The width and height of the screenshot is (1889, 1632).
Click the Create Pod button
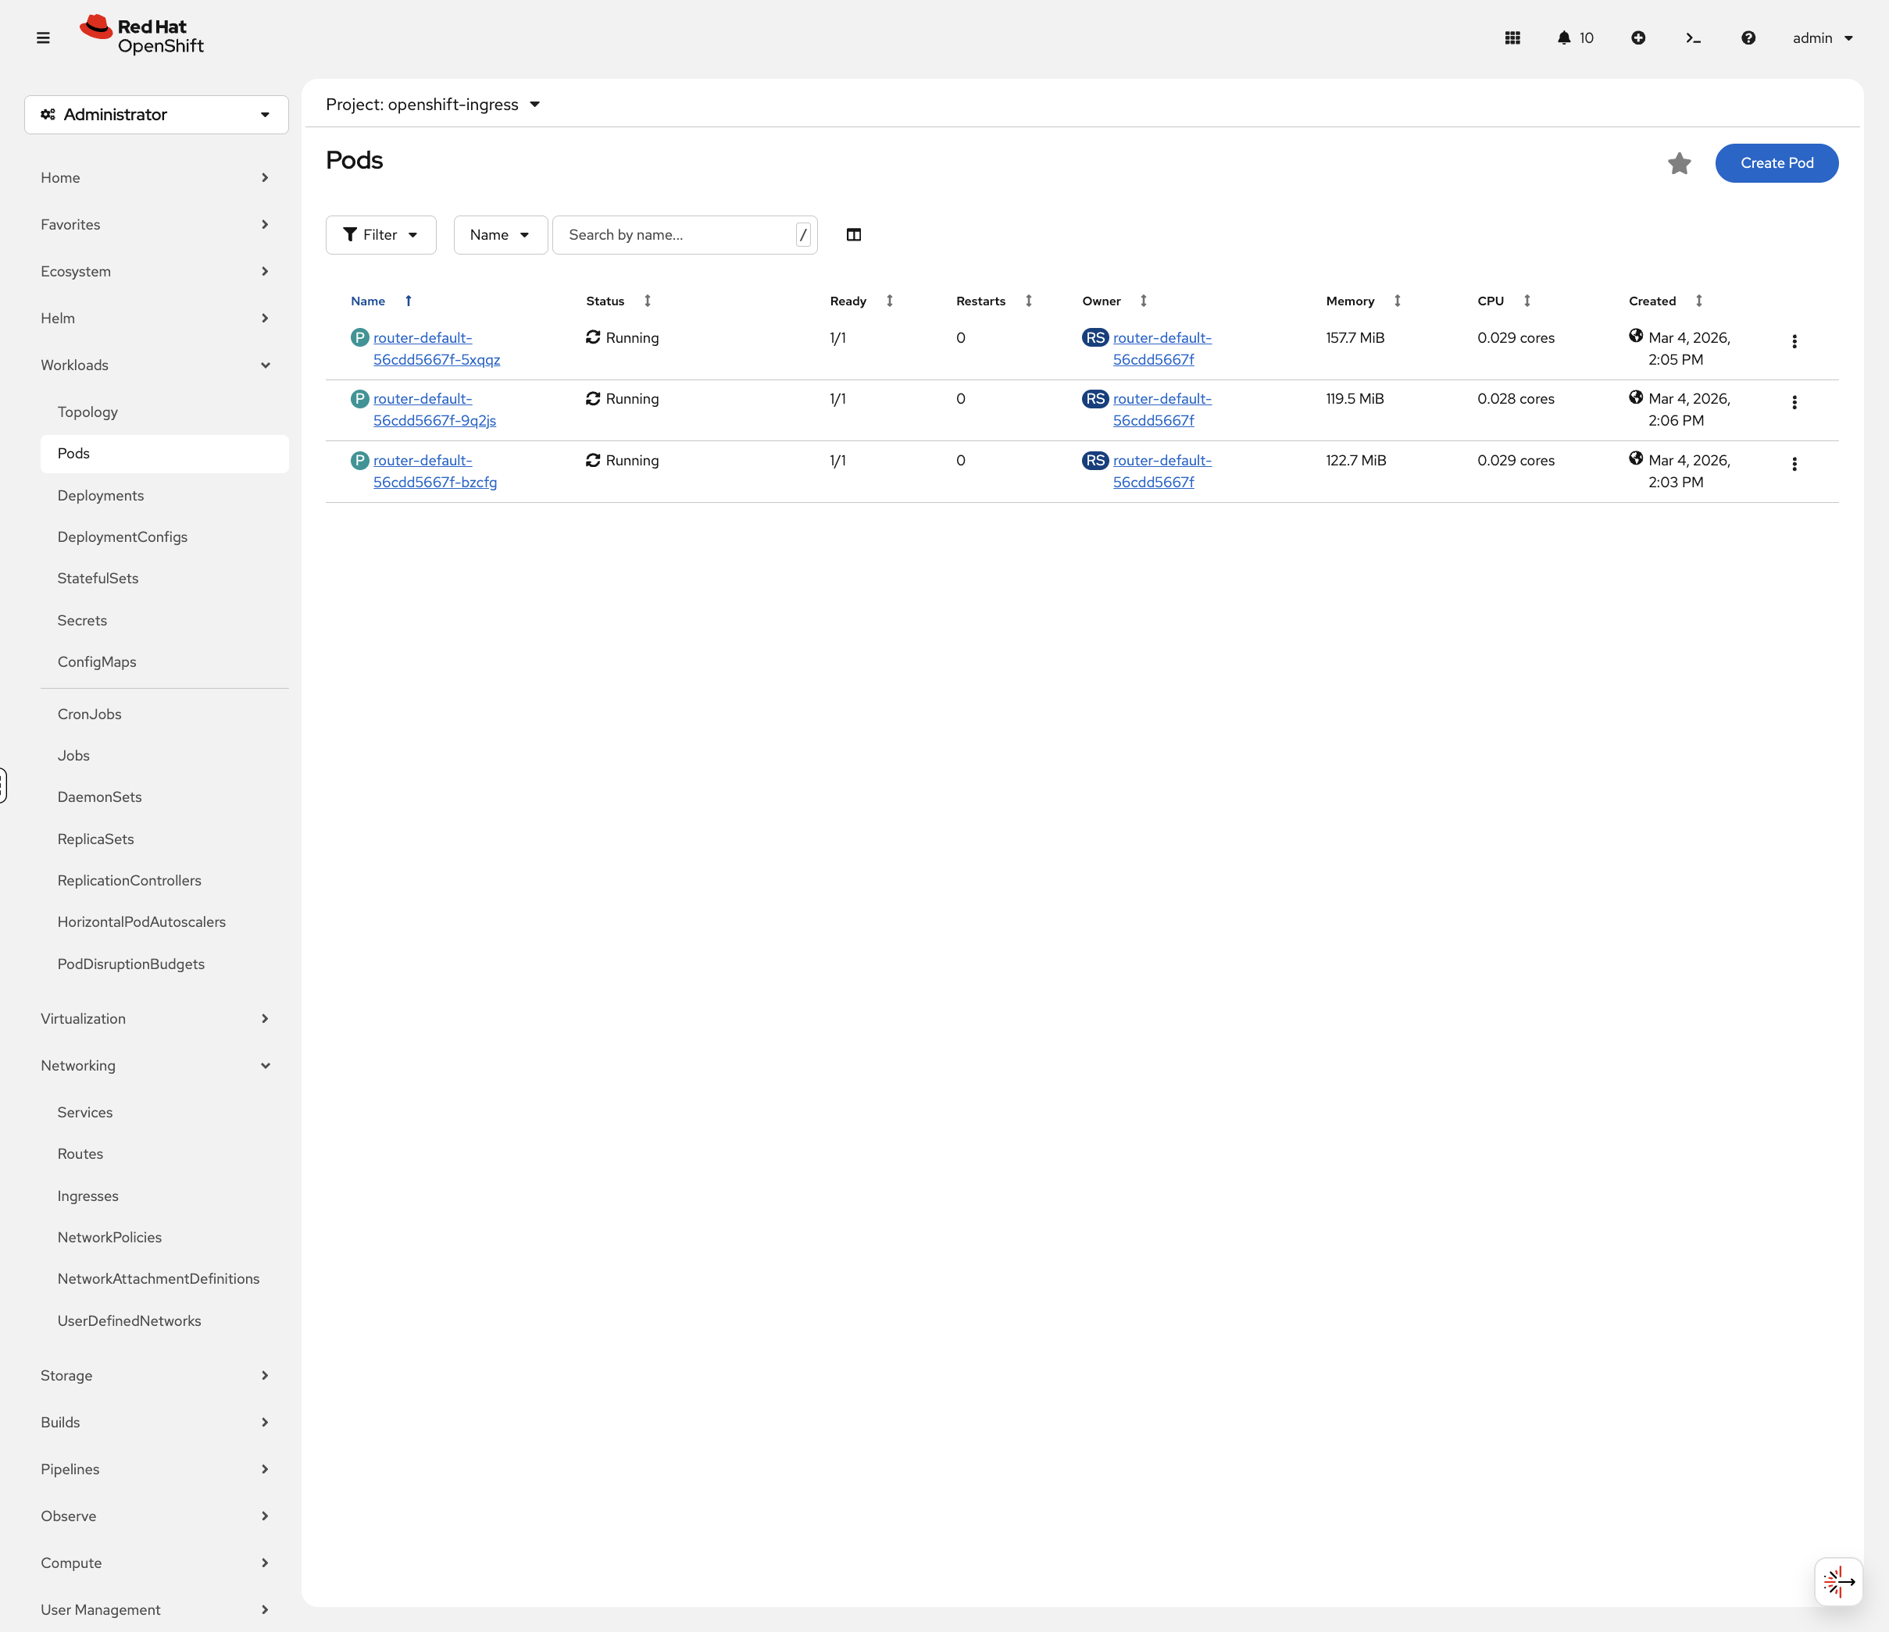1776,163
